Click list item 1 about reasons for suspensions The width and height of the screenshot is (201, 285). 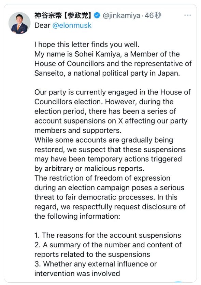click(107, 235)
